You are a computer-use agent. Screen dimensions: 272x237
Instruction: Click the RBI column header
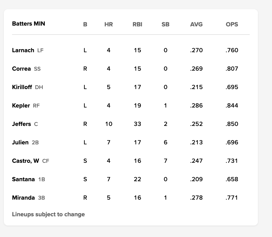[137, 24]
